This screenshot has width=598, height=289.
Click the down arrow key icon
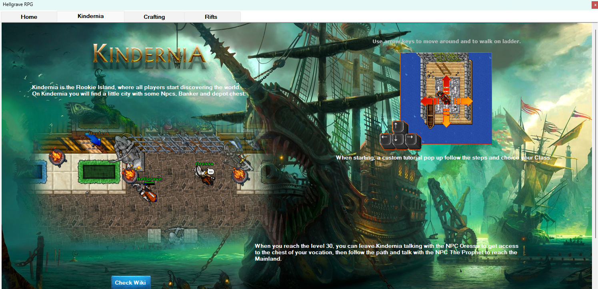(398, 140)
